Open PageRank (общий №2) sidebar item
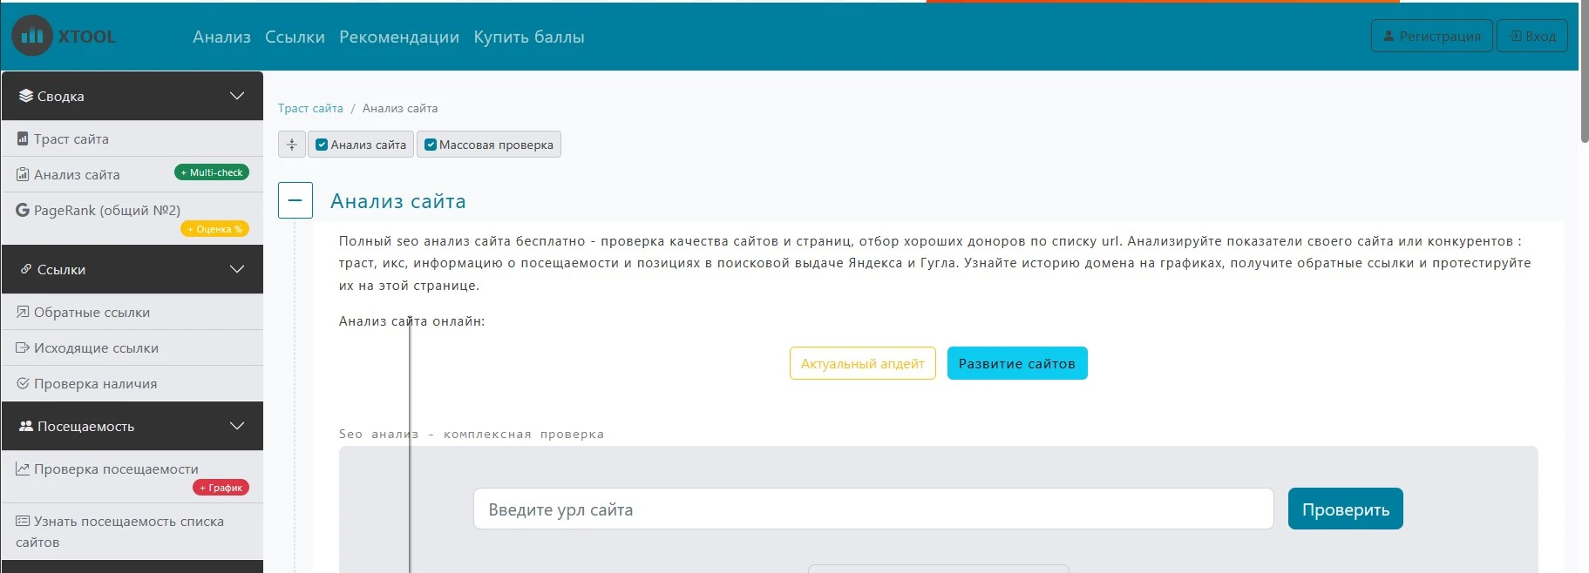Viewport: 1589px width, 573px height. coord(132,218)
